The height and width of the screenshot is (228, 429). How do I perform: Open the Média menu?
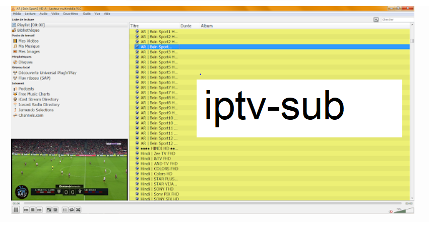[x=17, y=14]
